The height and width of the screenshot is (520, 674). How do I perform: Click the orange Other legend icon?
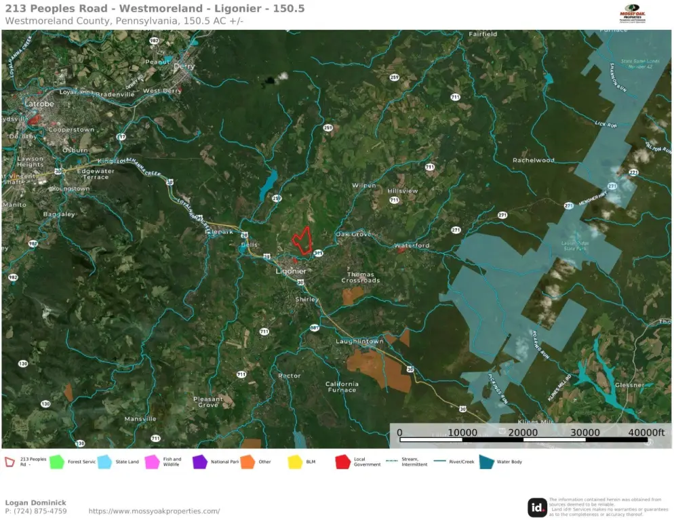247,462
